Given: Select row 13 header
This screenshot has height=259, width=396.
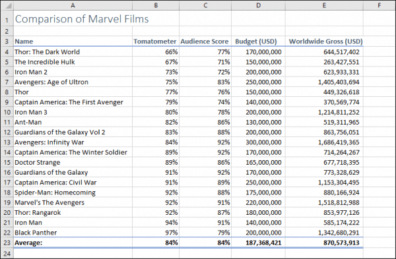Looking at the screenshot, I should coord(7,142).
